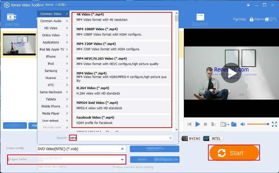Expand the Online Video category

pyautogui.click(x=53, y=35)
